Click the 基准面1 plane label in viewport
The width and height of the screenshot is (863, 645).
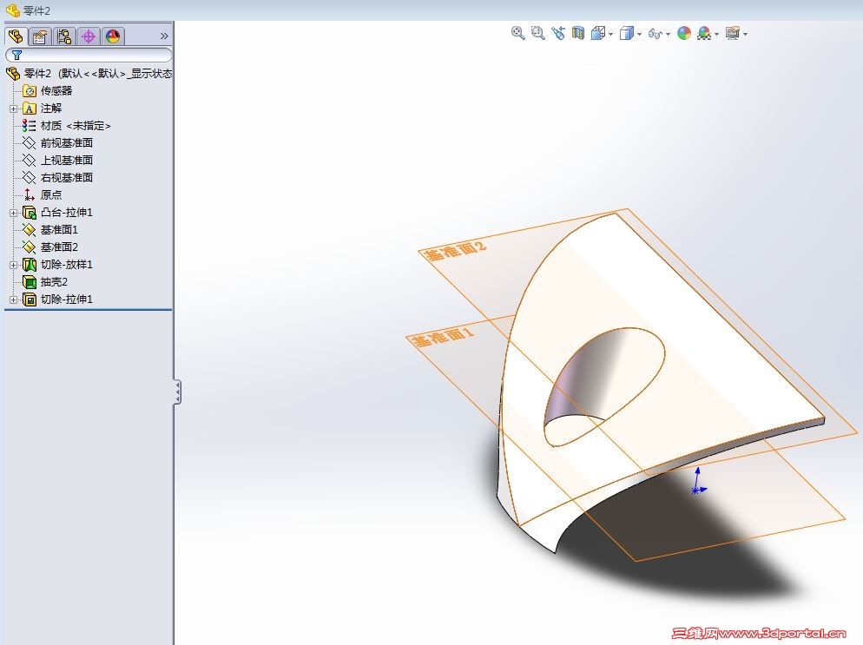443,336
